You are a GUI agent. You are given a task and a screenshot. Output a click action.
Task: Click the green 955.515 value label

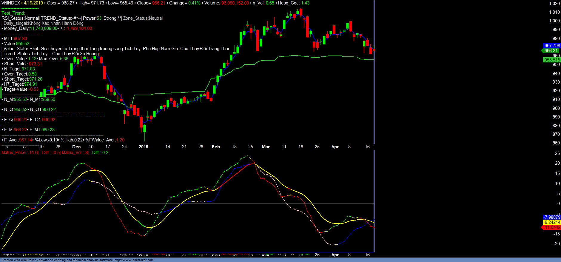coord(552,60)
